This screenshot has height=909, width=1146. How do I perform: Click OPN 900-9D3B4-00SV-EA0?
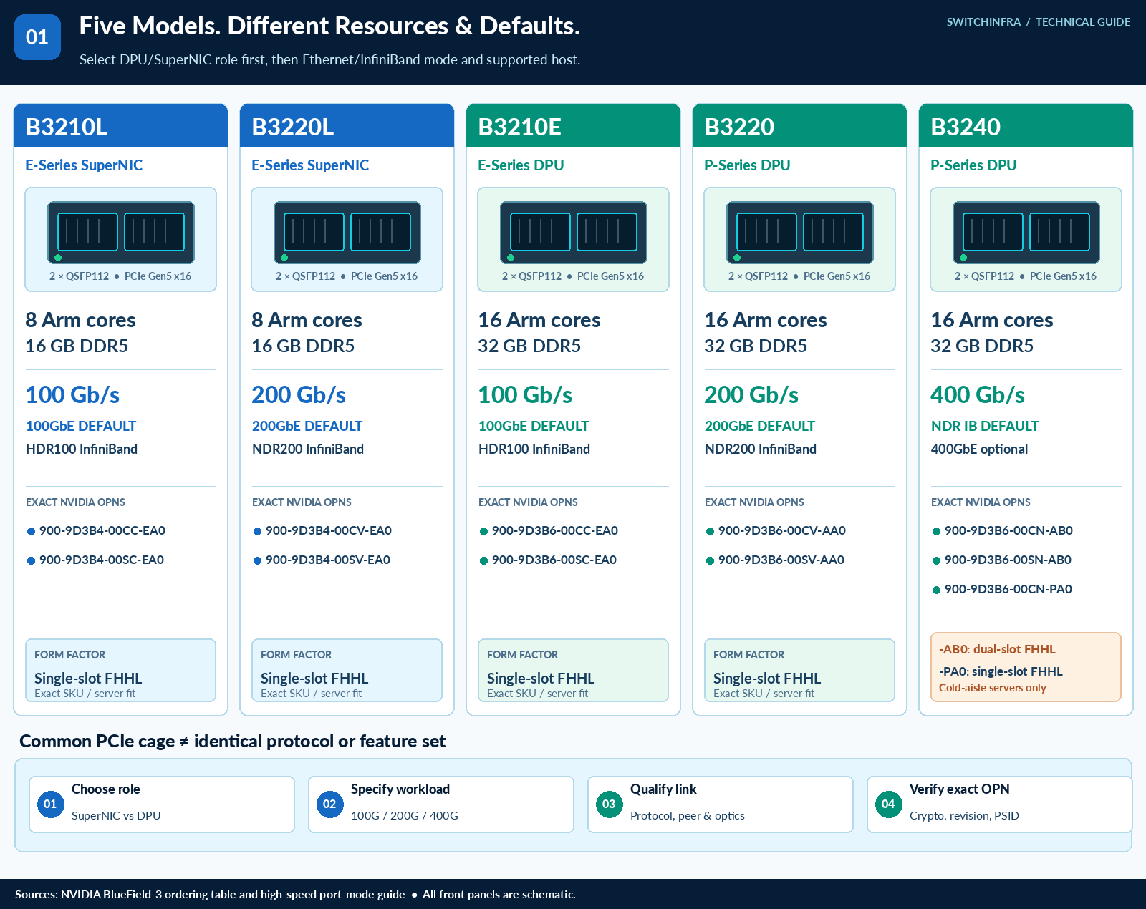(328, 560)
